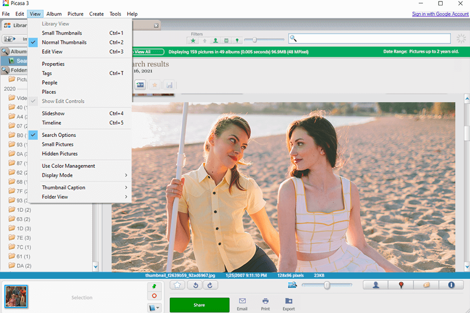
Task: Filter photos showing faces only
Action: click(215, 41)
